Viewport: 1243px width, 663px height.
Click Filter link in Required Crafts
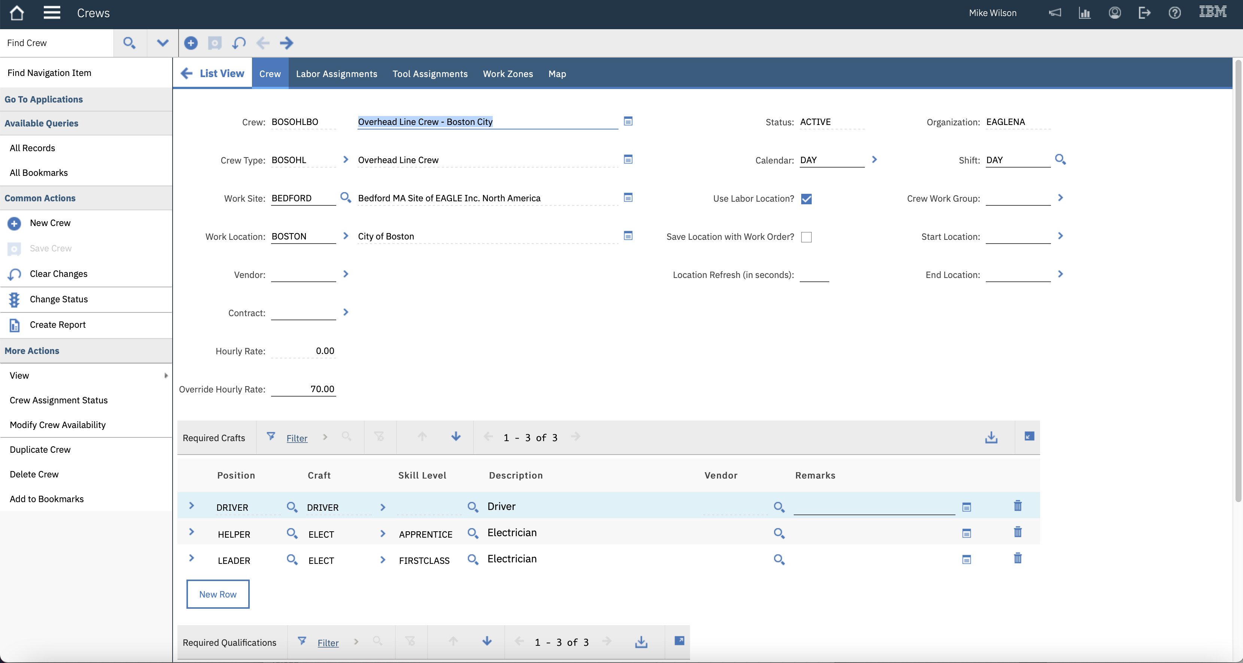(297, 438)
